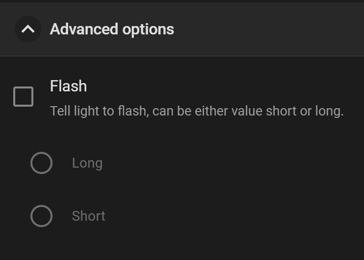Collapse the Advanced options section chevron
364x260 pixels.
click(x=28, y=29)
